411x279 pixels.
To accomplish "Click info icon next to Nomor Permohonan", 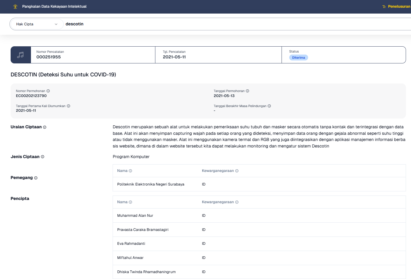I will click(x=48, y=91).
